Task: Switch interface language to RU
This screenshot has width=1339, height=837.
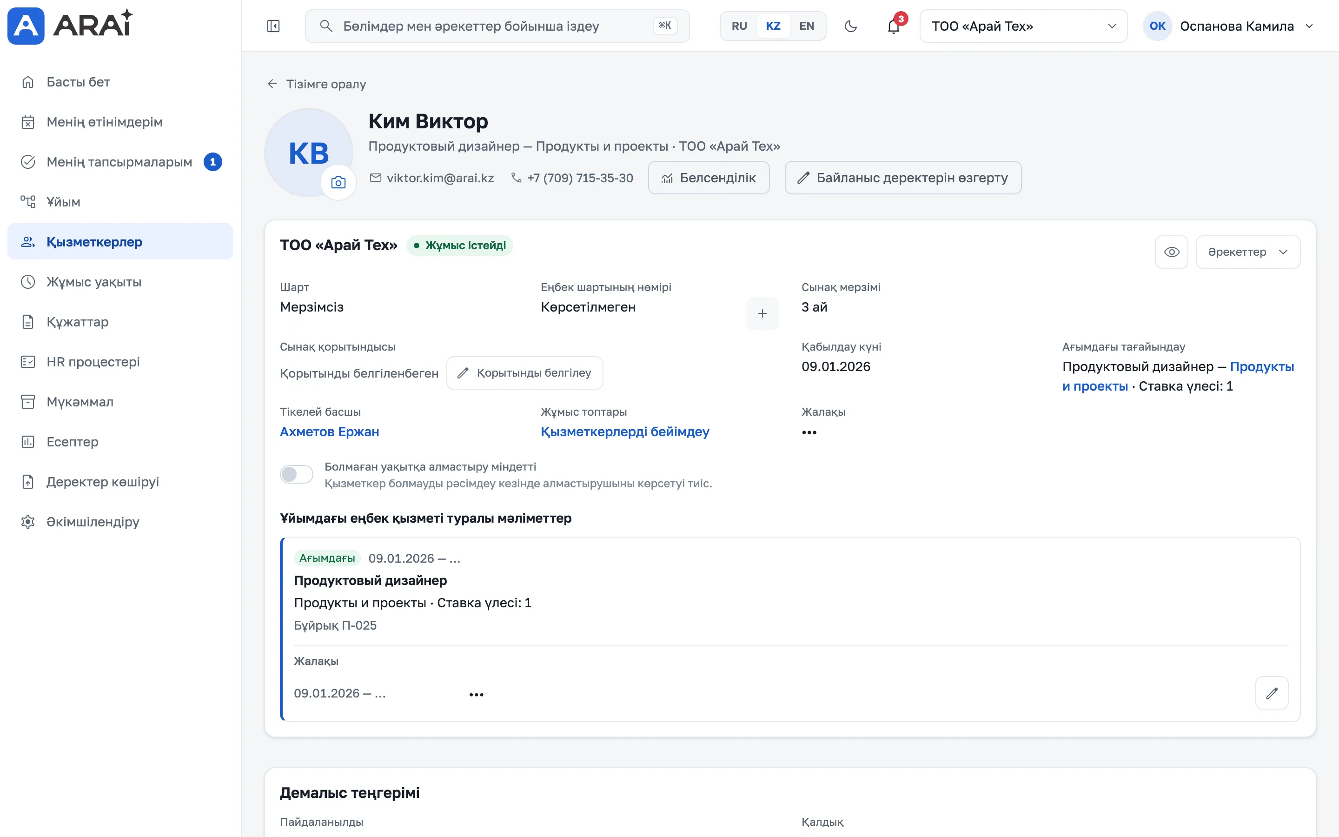Action: click(x=739, y=26)
